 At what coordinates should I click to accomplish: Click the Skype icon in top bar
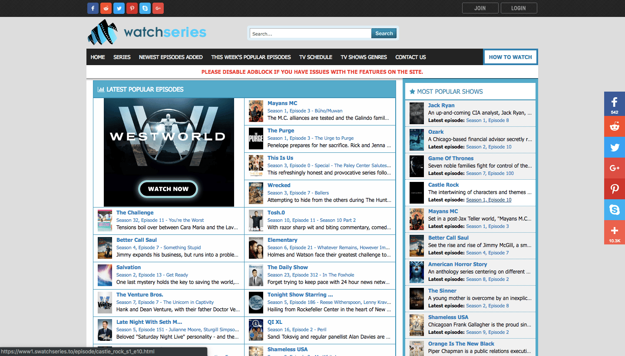pyautogui.click(x=145, y=8)
